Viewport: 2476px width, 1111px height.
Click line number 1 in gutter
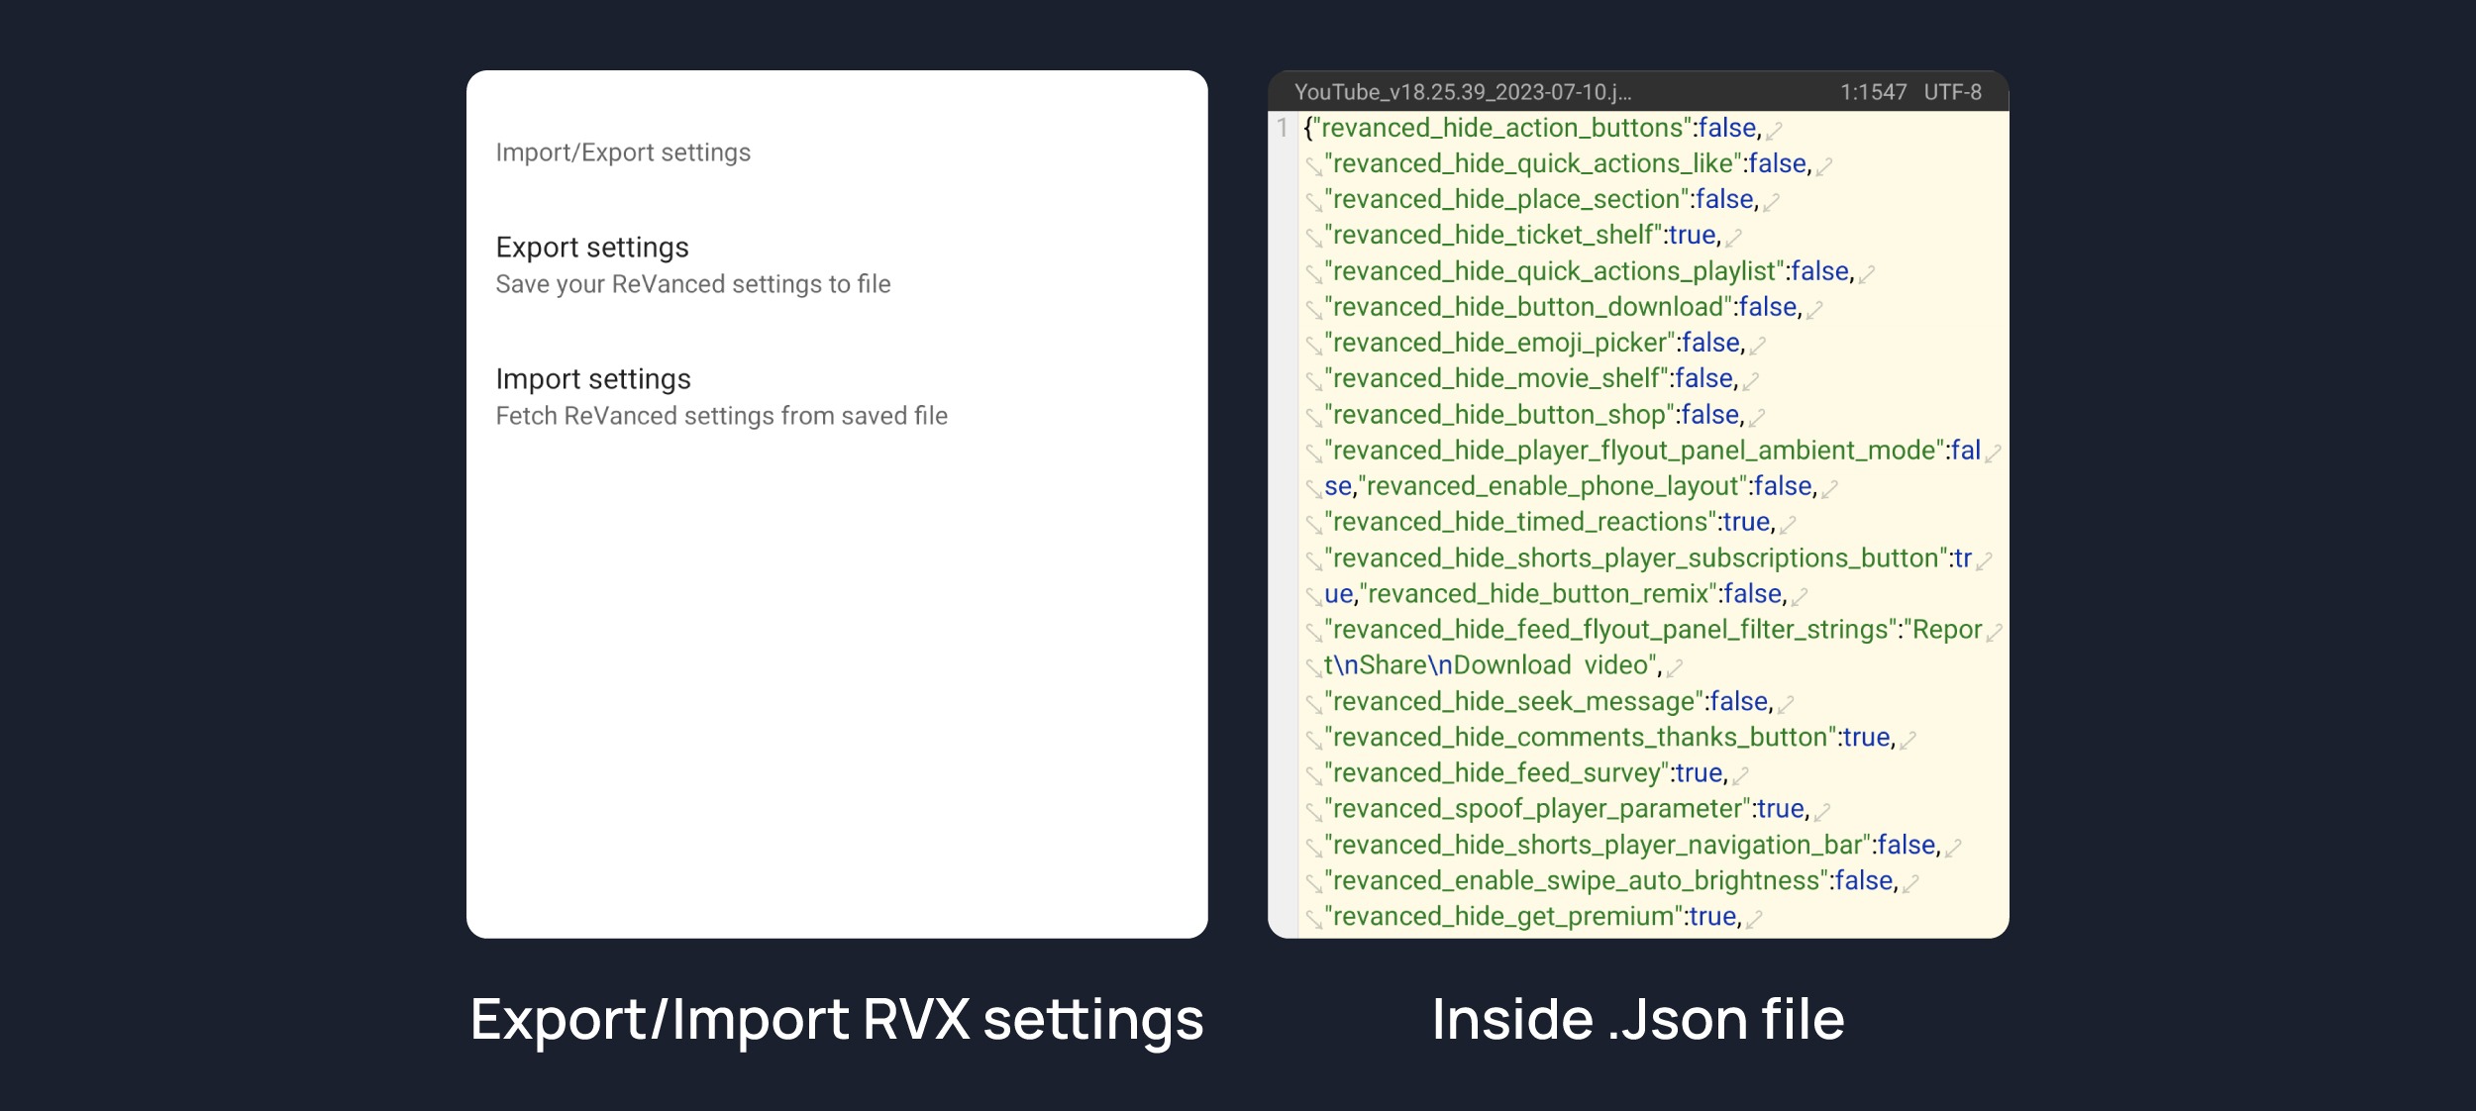tap(1283, 128)
